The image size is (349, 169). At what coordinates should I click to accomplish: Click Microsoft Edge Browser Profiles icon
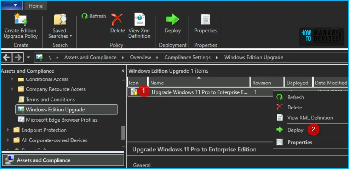[21, 120]
